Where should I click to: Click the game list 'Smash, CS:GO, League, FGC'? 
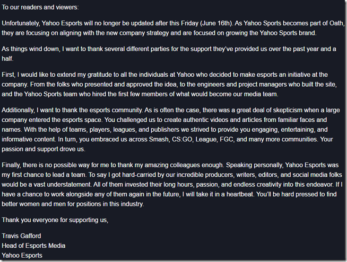tap(191, 139)
